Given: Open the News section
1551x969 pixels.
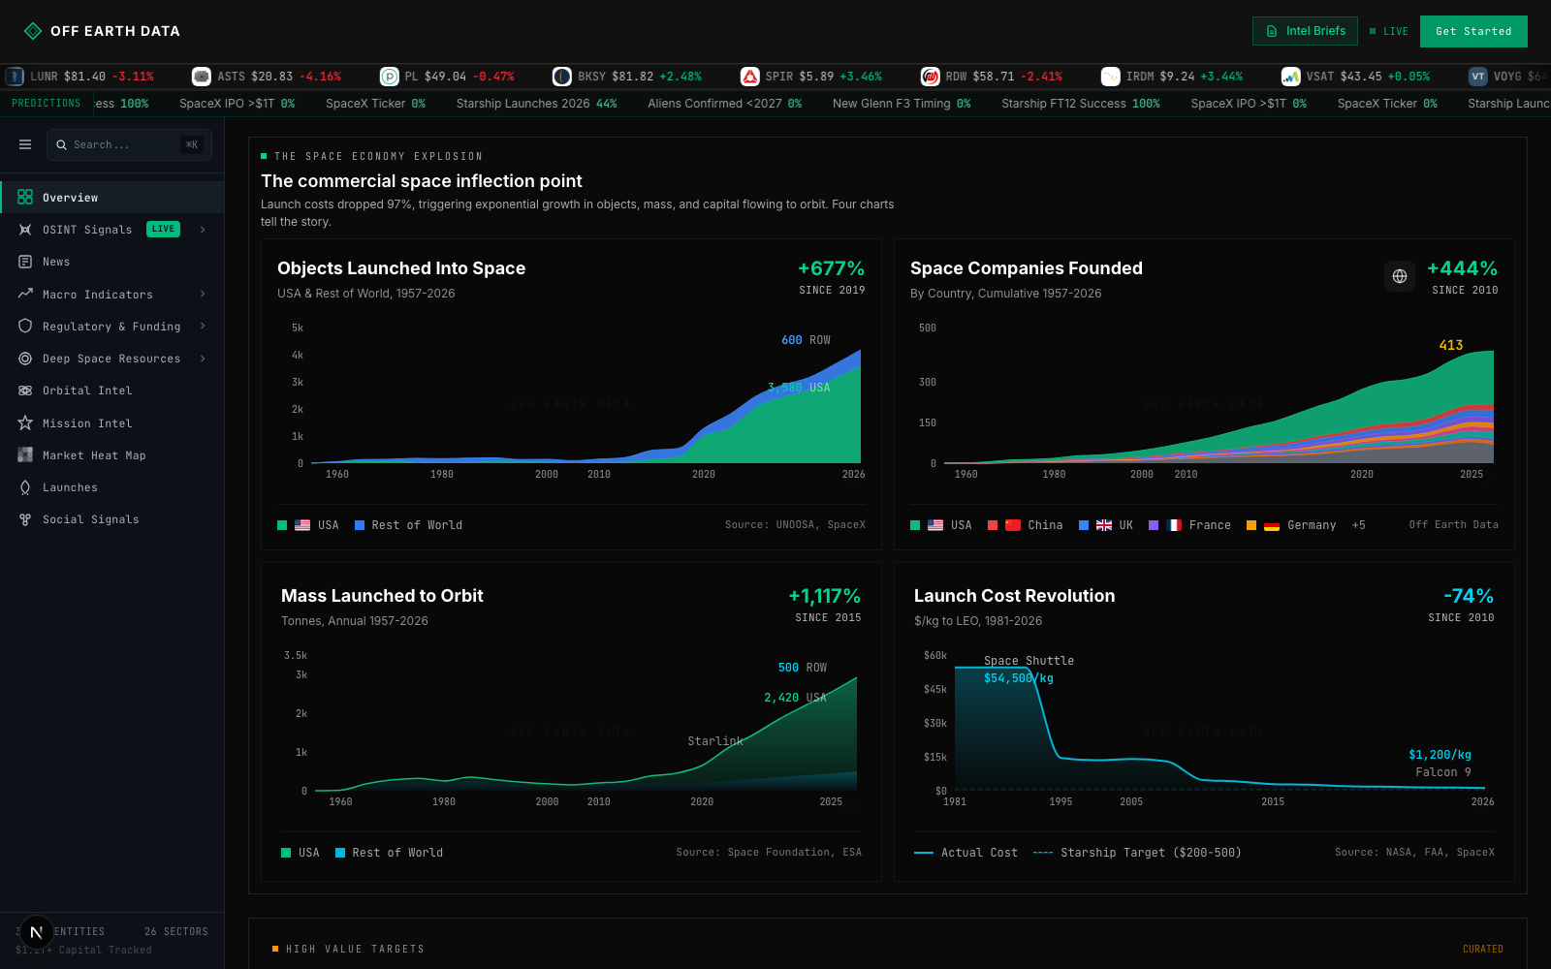Looking at the screenshot, I should (112, 262).
